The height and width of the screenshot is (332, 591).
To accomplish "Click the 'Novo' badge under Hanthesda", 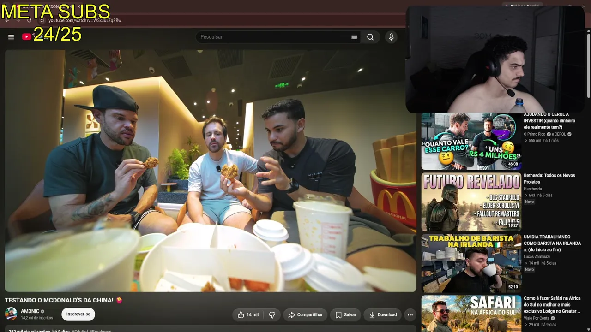I will (529, 202).
